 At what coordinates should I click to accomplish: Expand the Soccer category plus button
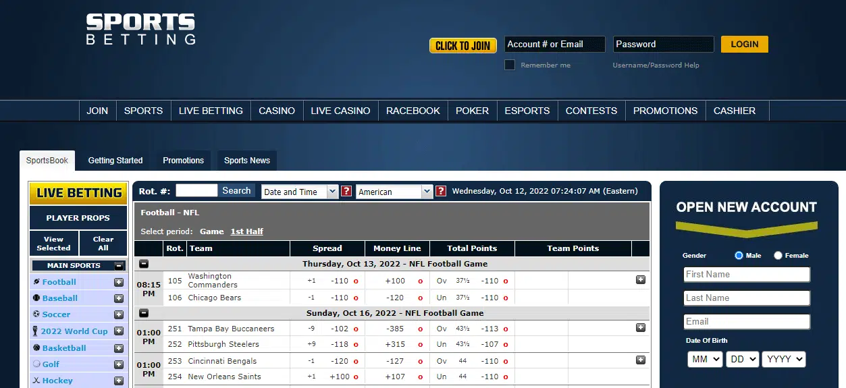pos(119,314)
